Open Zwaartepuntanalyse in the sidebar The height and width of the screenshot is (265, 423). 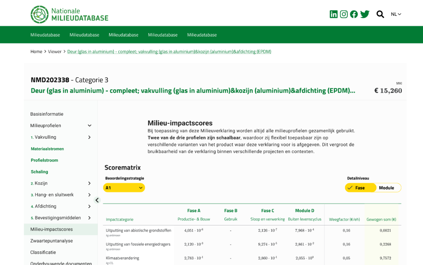tap(51, 241)
